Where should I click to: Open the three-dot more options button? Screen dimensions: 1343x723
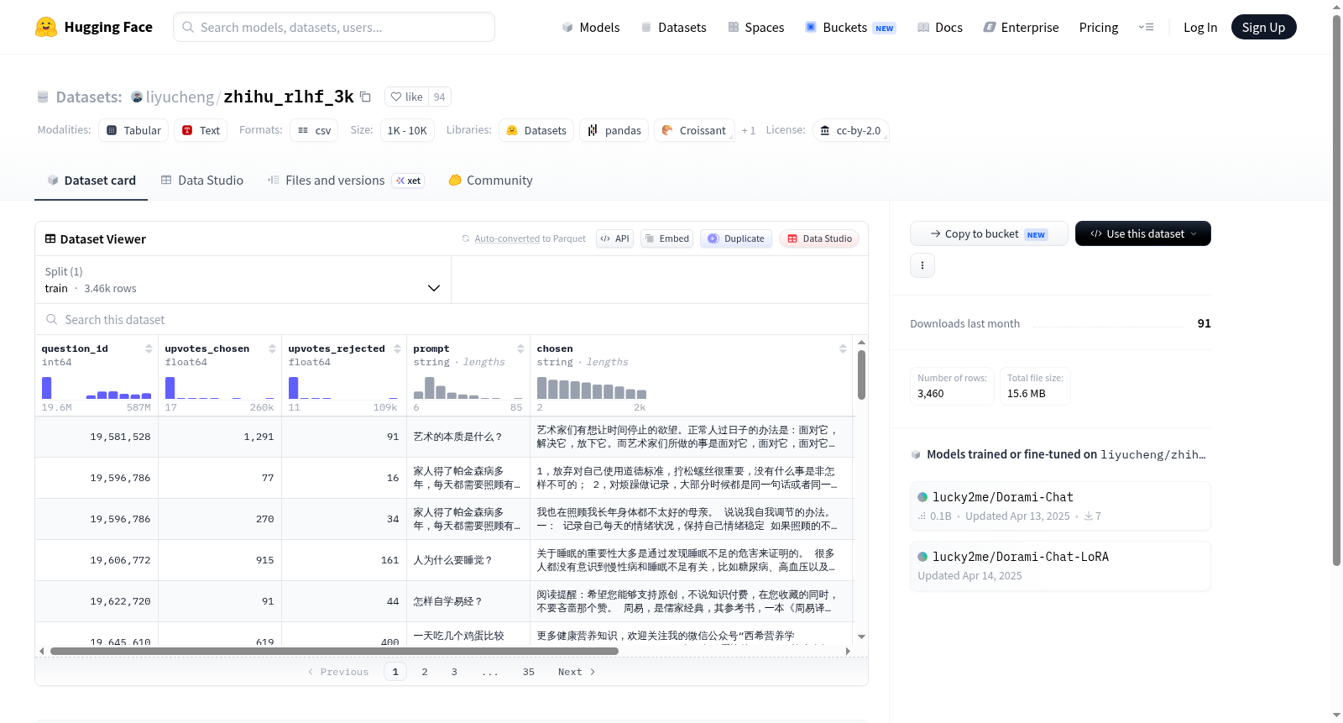tap(922, 265)
